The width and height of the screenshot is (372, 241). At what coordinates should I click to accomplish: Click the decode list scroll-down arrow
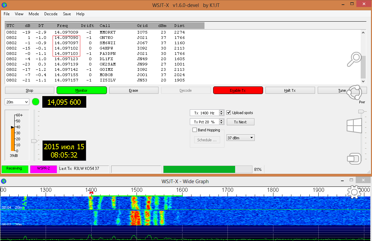(363, 81)
